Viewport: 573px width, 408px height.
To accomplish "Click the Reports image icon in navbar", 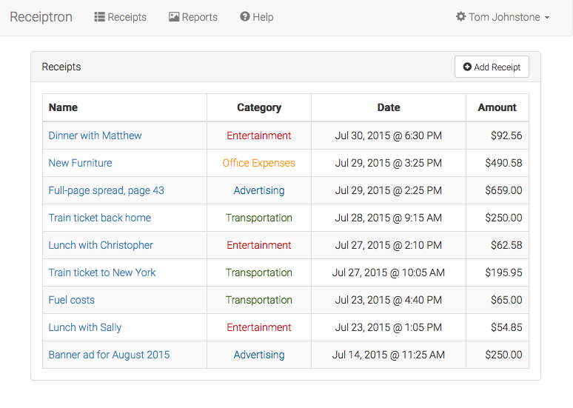I will point(174,17).
